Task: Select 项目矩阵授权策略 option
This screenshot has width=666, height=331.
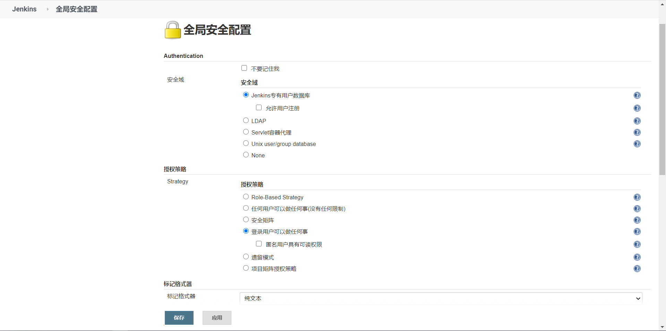Action: pyautogui.click(x=246, y=268)
